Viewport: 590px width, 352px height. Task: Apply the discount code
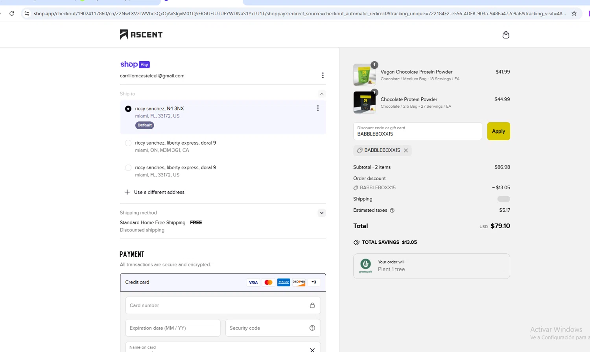click(498, 131)
